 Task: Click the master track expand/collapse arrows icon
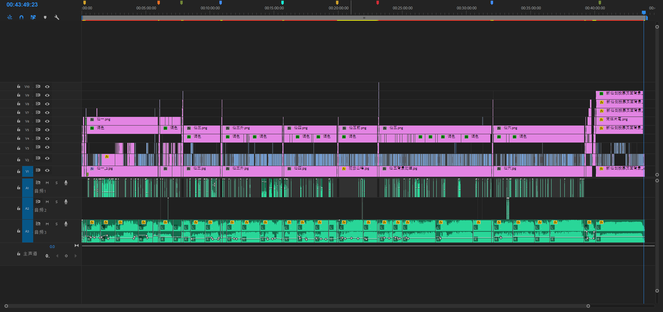coord(76,246)
